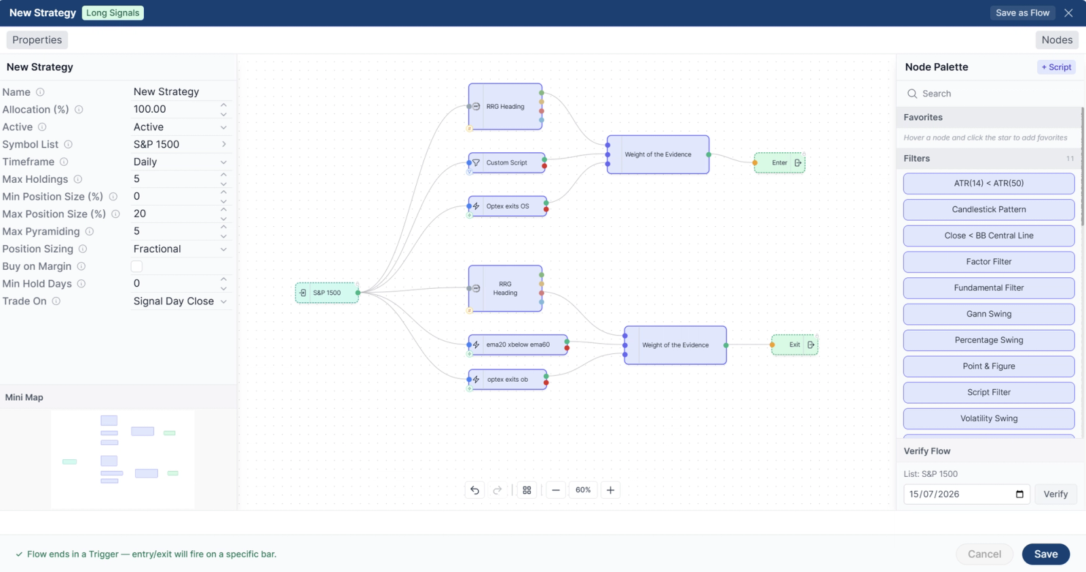Select Fundamental Filter palette node
This screenshot has width=1086, height=572.
point(989,288)
